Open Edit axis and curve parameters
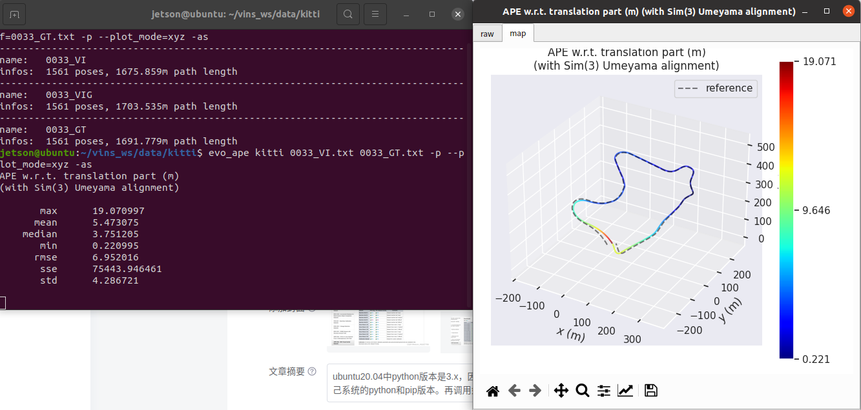This screenshot has width=861, height=410. coord(625,391)
